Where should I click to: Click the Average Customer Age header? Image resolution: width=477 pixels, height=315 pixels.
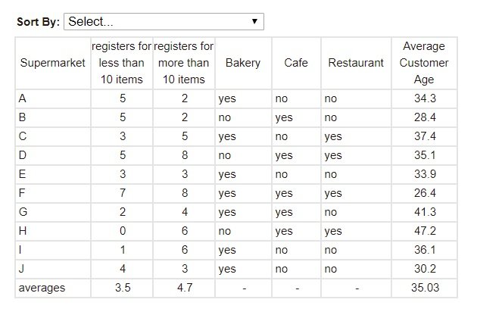pyautogui.click(x=424, y=63)
